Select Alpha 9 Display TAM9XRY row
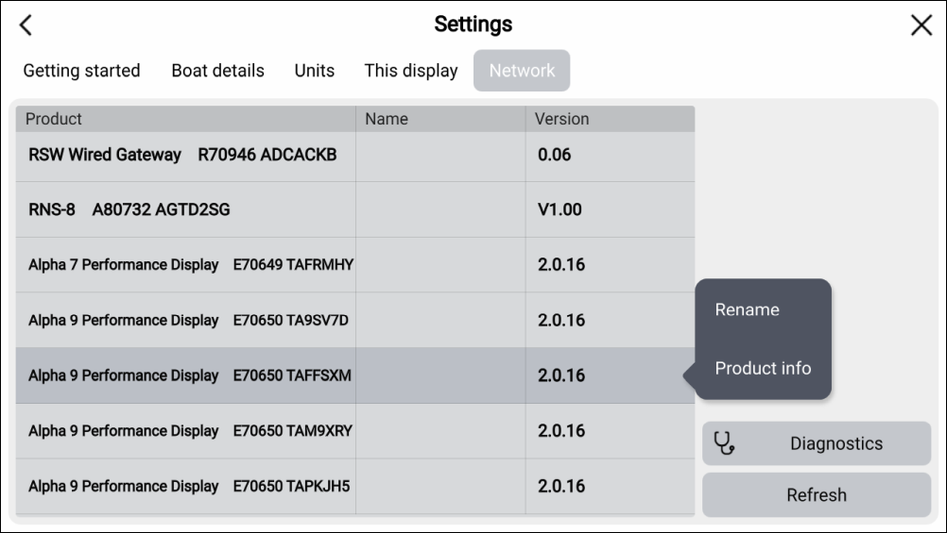Image resolution: width=947 pixels, height=533 pixels. tap(190, 431)
